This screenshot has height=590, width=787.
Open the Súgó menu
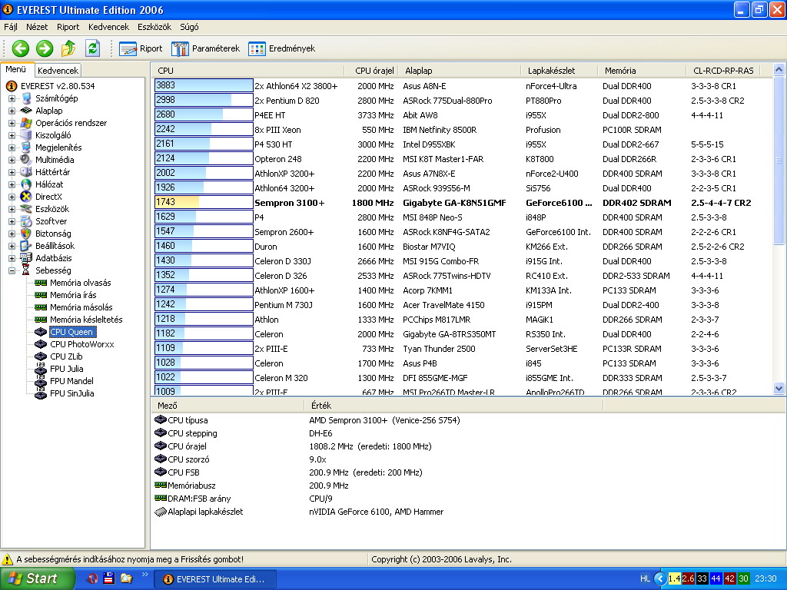pyautogui.click(x=189, y=27)
